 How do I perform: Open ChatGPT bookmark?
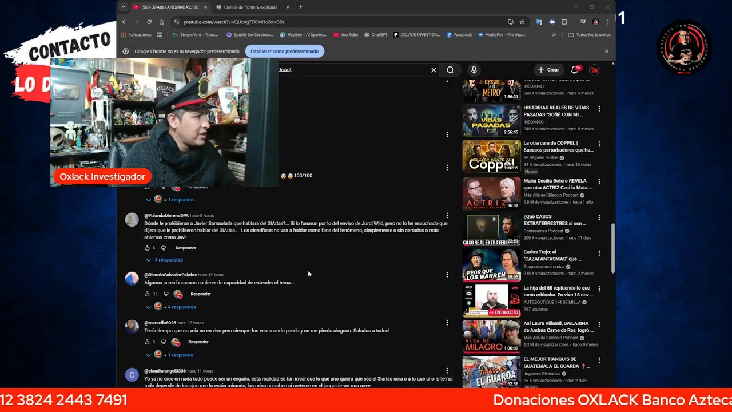pos(376,35)
